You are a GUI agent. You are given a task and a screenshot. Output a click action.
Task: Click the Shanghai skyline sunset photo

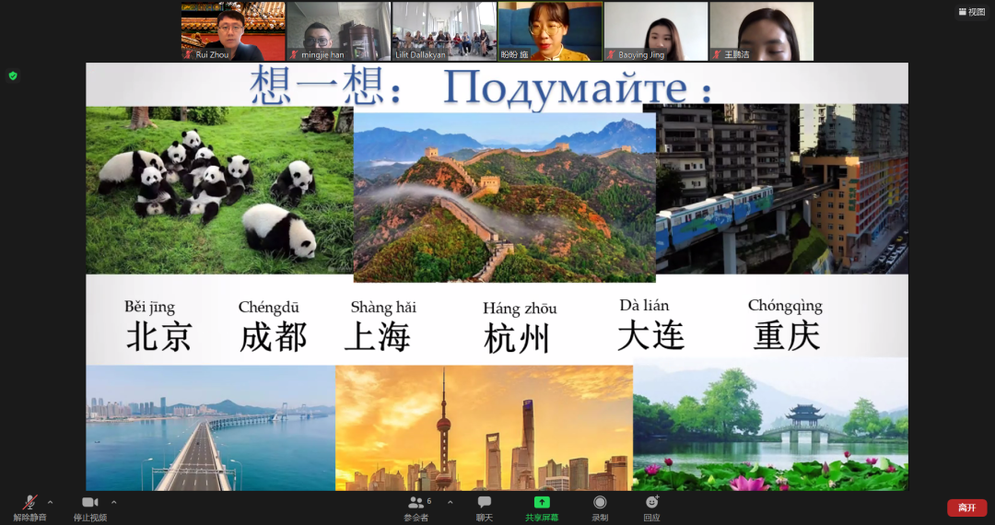point(485,428)
